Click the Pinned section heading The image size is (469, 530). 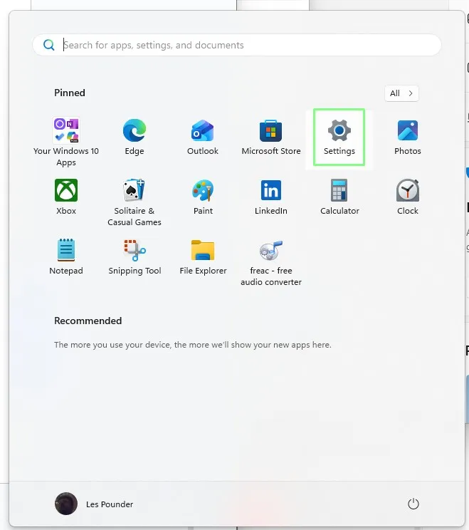pos(70,93)
